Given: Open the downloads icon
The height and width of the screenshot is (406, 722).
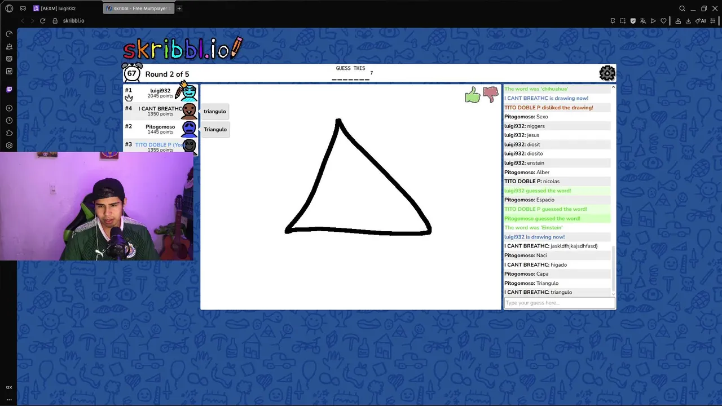Looking at the screenshot, I should (688, 21).
